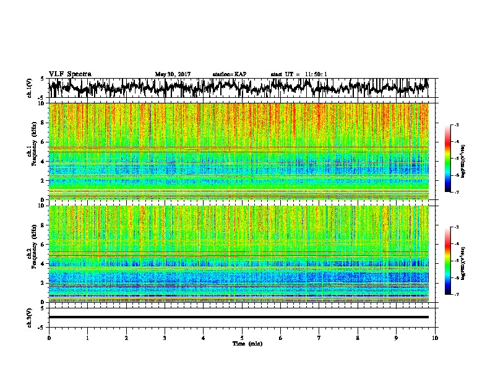Click the time axis tick "3"
Image resolution: width=490 pixels, height=379 pixels.
[x=165, y=338]
